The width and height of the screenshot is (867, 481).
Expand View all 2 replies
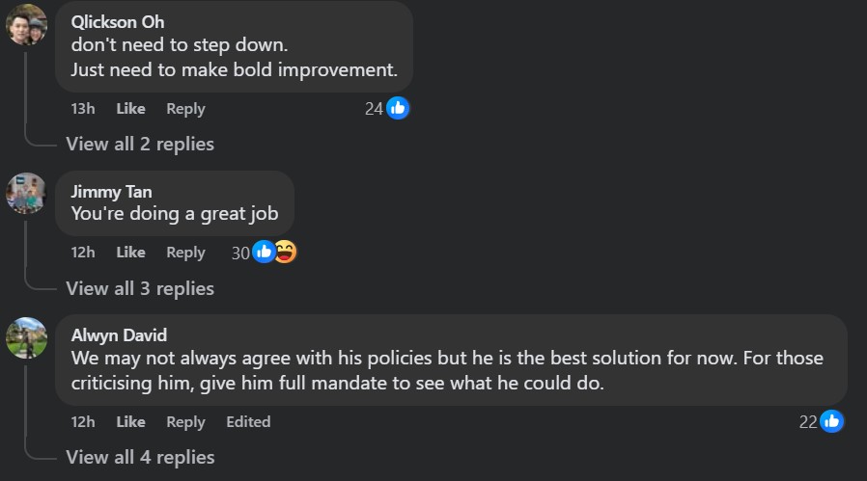[x=140, y=145]
